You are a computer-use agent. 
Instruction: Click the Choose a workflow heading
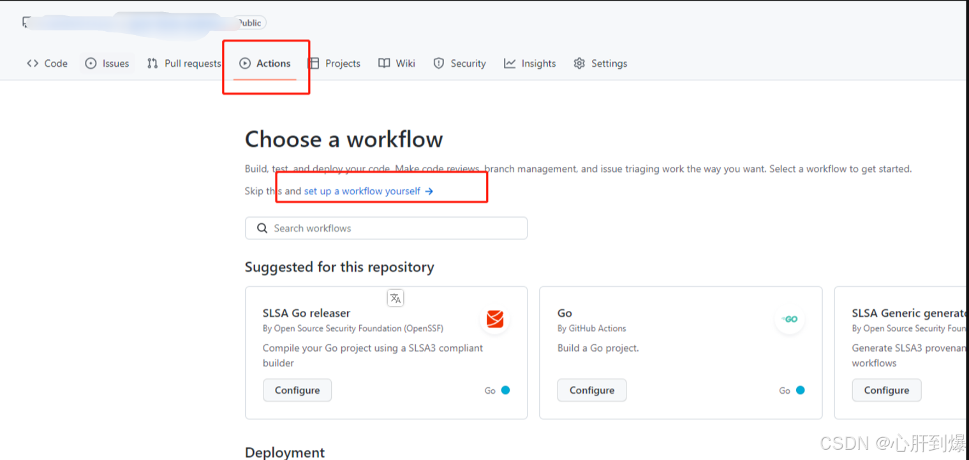coord(344,139)
